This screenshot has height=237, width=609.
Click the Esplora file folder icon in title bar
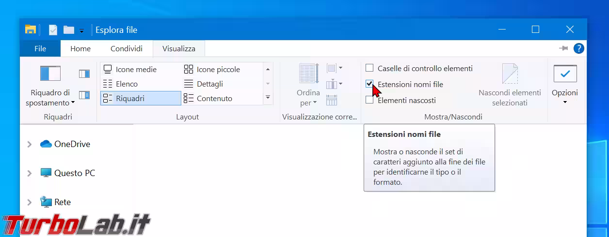click(31, 30)
